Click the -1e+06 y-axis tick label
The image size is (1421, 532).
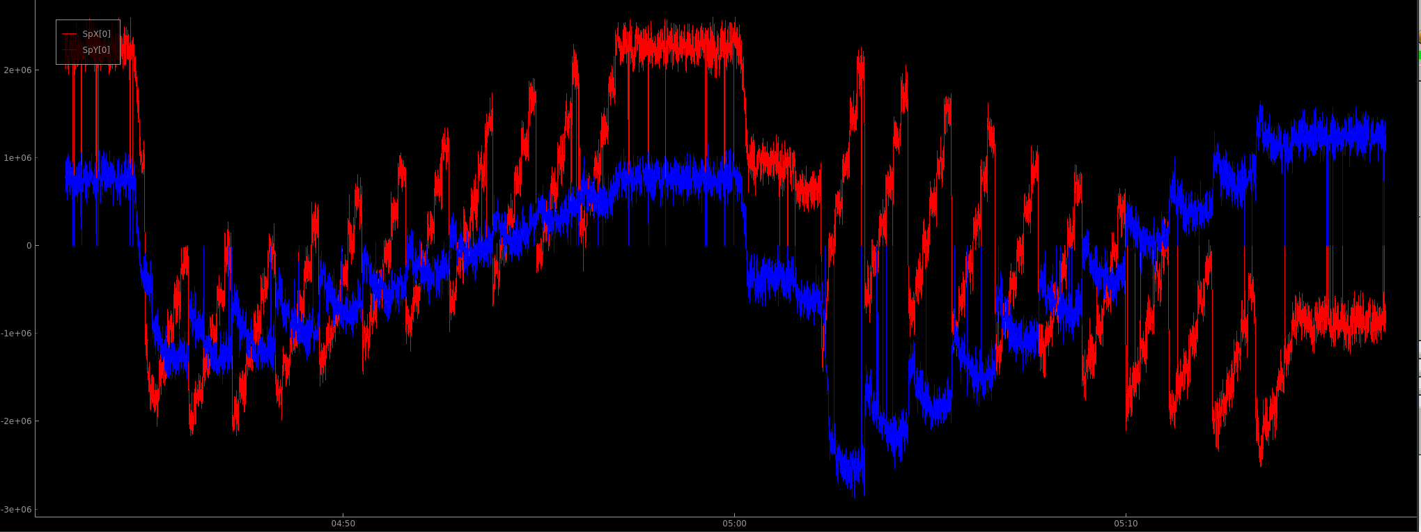[x=16, y=334]
